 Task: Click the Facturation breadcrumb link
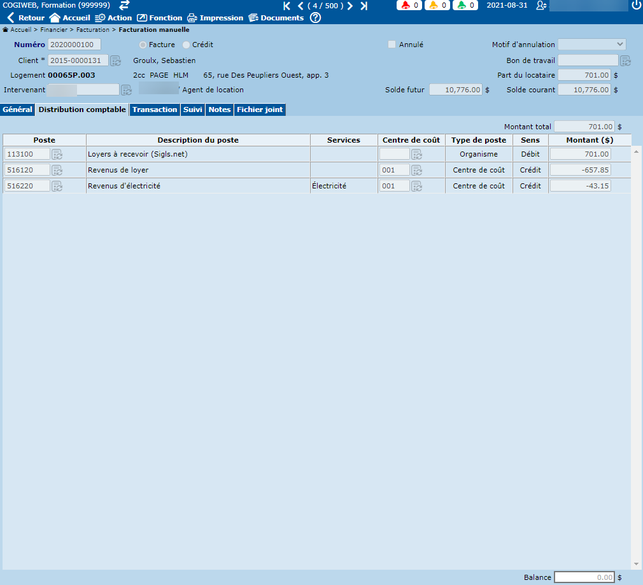94,30
